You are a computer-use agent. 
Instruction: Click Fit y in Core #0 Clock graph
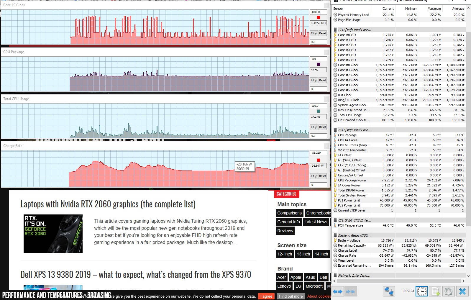point(314,33)
